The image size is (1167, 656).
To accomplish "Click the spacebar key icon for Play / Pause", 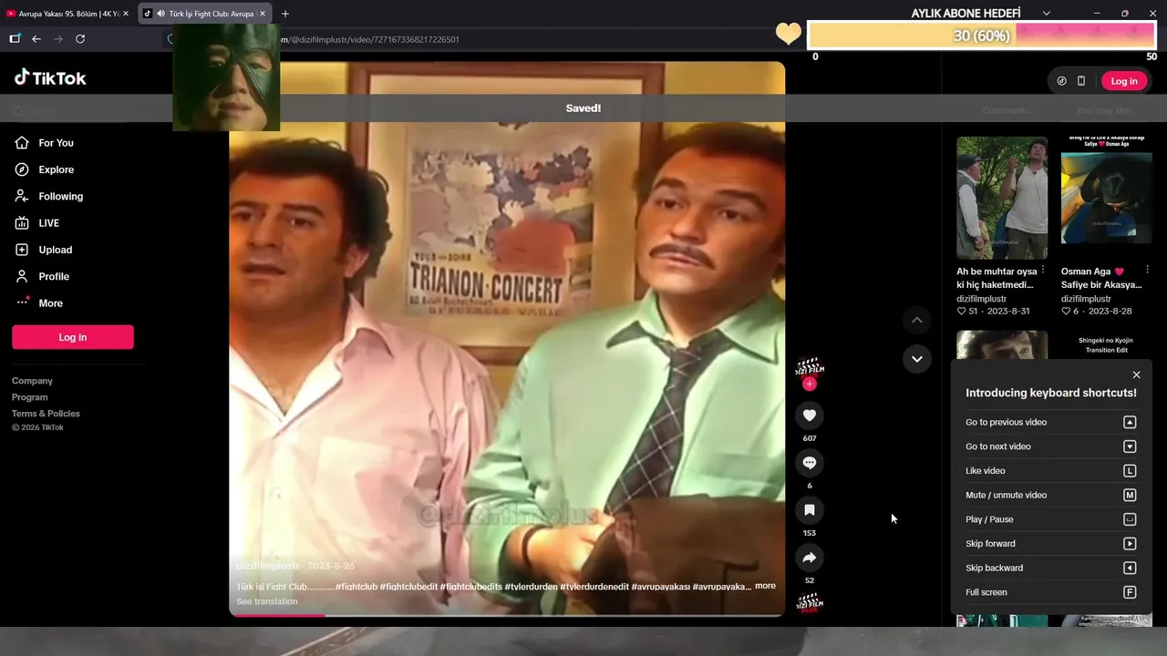I will pyautogui.click(x=1130, y=519).
